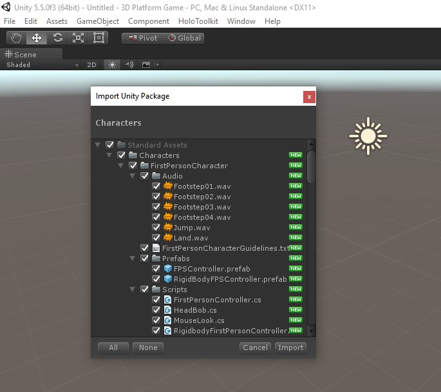Click Footstep03.wav audio icon
This screenshot has height=392, width=441.
pos(167,207)
